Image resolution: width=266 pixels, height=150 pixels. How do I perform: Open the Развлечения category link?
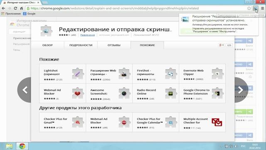coord(88,35)
